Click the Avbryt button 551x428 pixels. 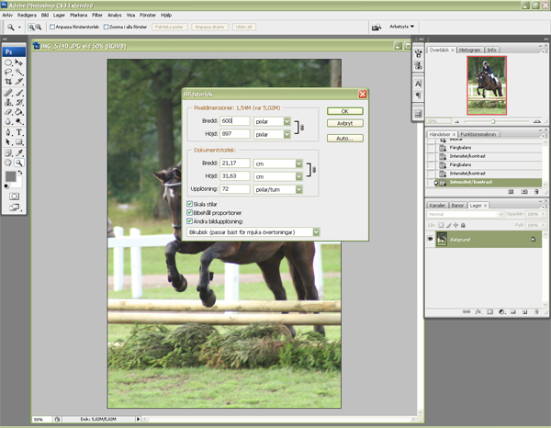point(344,123)
